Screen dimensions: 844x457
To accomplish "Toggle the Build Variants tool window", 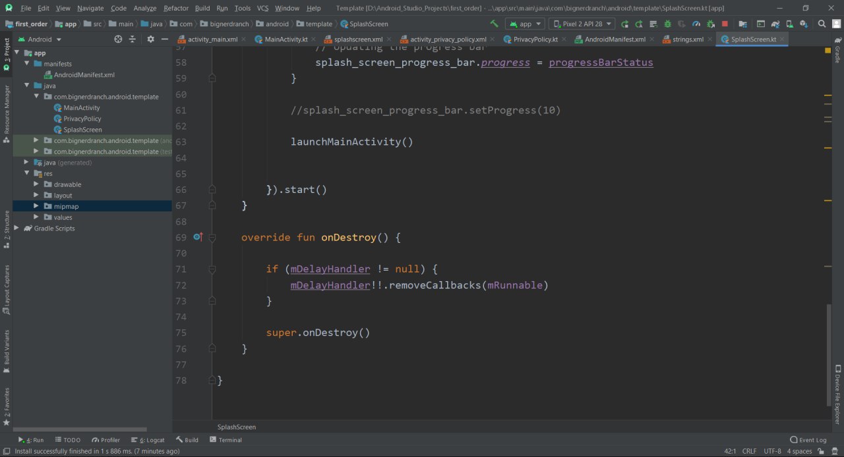I will click(7, 351).
